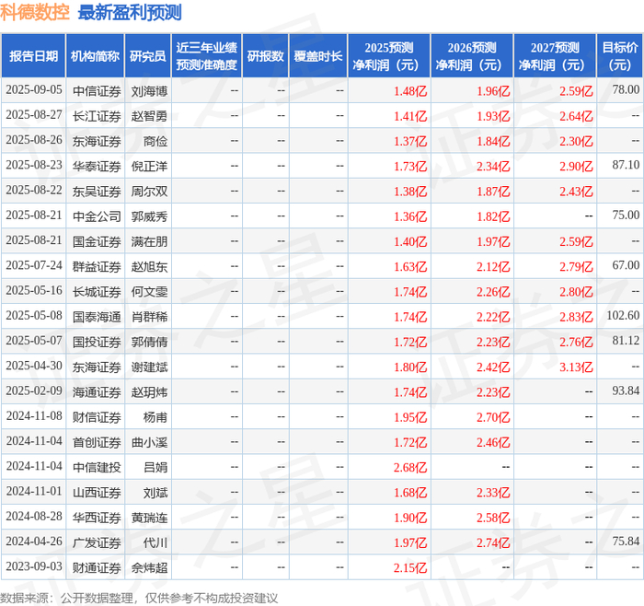
Task: Click the 2023-09-03 report date
Action: coord(34,566)
